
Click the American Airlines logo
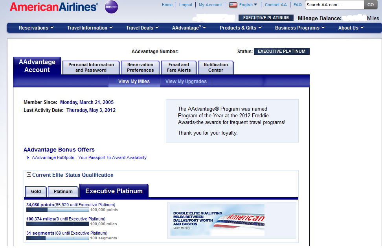54,6
